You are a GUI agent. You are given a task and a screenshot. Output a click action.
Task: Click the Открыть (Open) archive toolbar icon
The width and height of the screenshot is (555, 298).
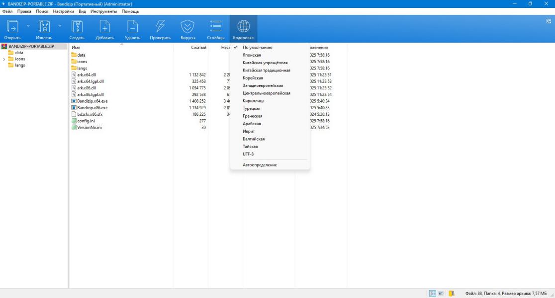pos(12,26)
